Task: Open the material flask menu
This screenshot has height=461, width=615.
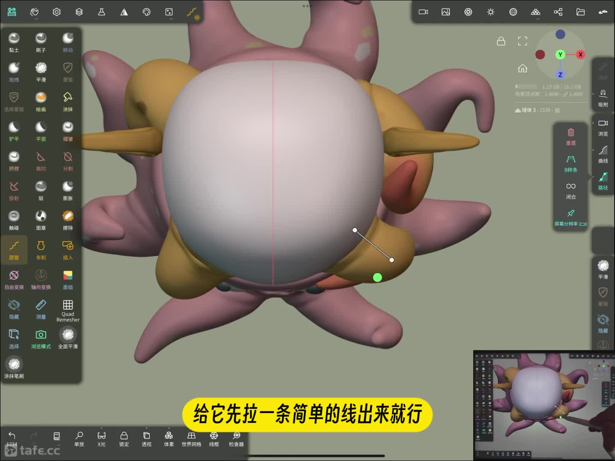Action: 102,12
